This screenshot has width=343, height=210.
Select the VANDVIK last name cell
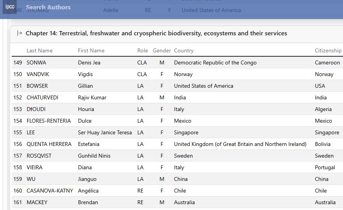click(x=38, y=74)
